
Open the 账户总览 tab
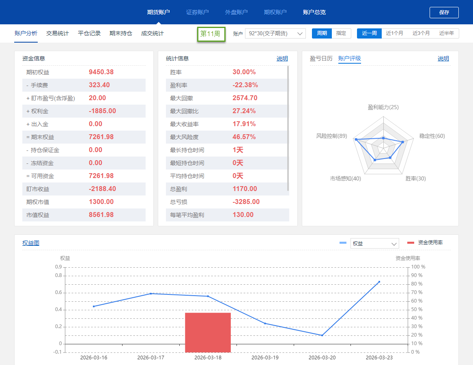click(x=314, y=12)
